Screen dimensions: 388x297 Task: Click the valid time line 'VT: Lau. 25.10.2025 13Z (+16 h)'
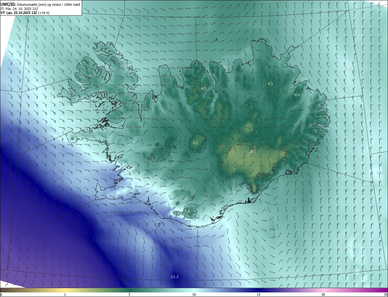25,13
